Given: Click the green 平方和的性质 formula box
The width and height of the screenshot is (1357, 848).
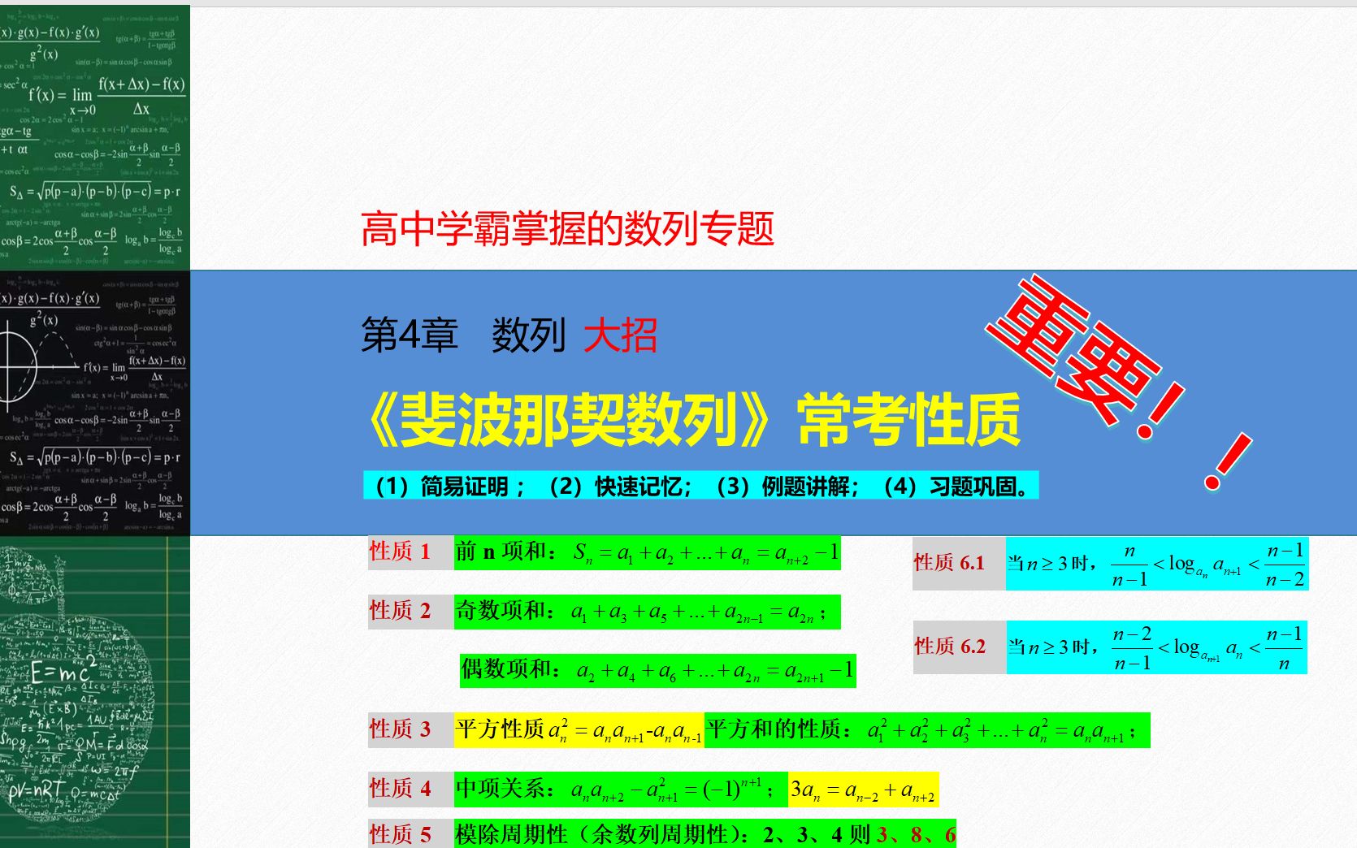Looking at the screenshot, I should [x=927, y=729].
